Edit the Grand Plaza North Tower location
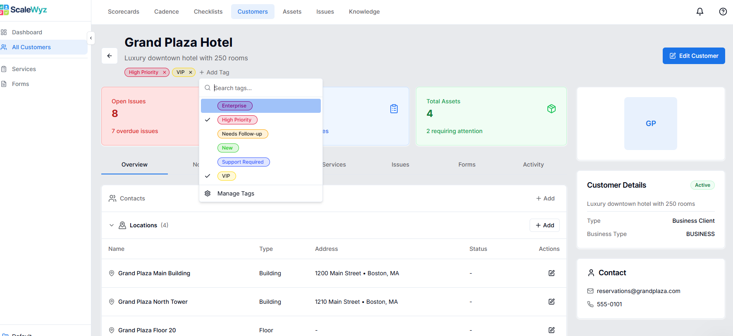 pos(551,302)
